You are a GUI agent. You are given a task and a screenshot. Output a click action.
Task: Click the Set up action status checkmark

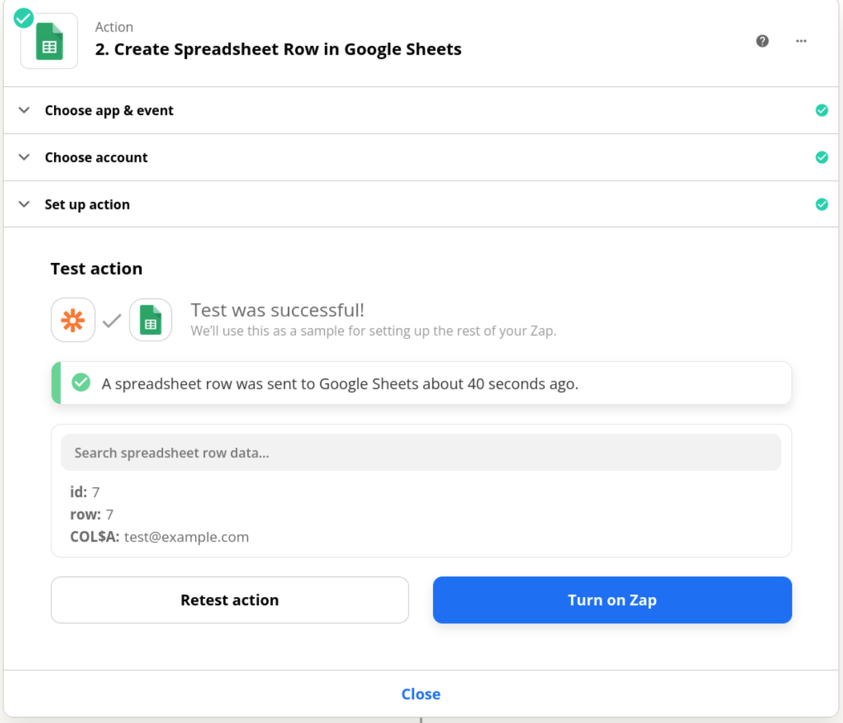[x=822, y=204]
